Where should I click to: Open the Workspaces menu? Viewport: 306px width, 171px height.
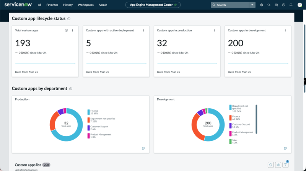(x=86, y=5)
